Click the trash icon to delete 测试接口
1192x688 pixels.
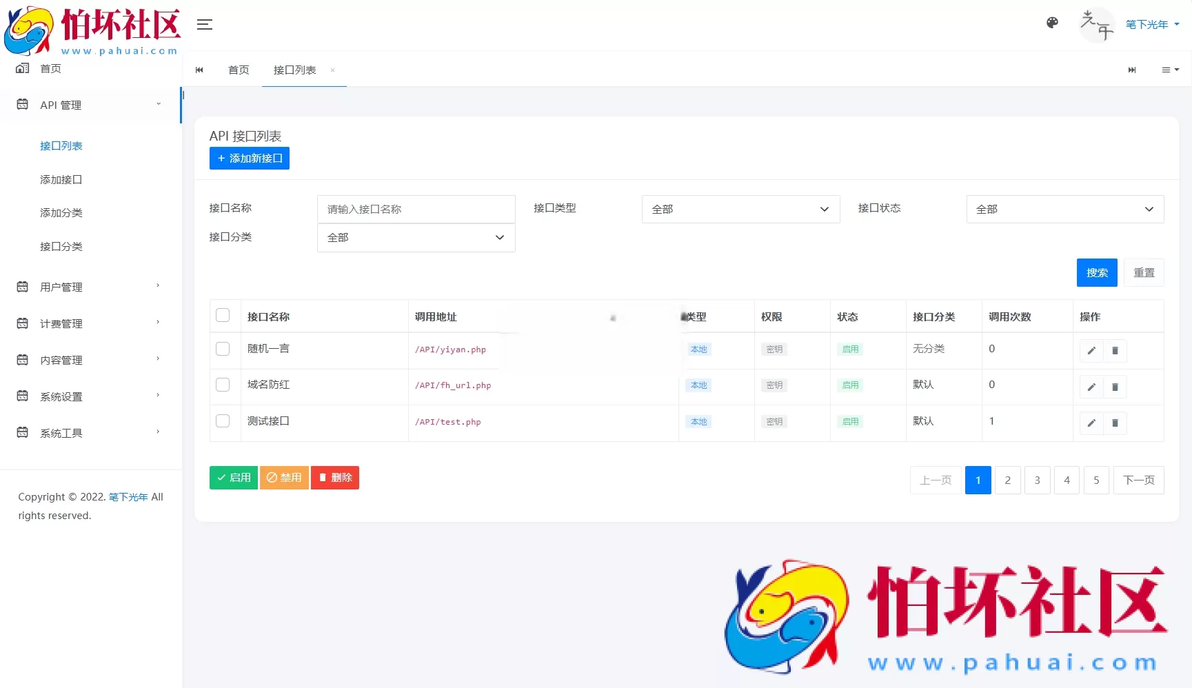(1115, 423)
